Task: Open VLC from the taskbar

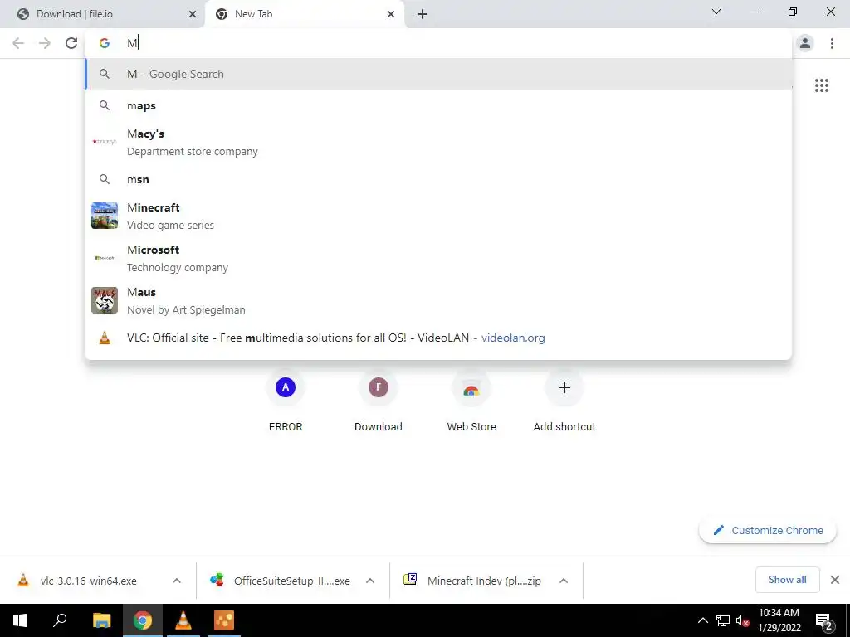Action: click(x=183, y=620)
